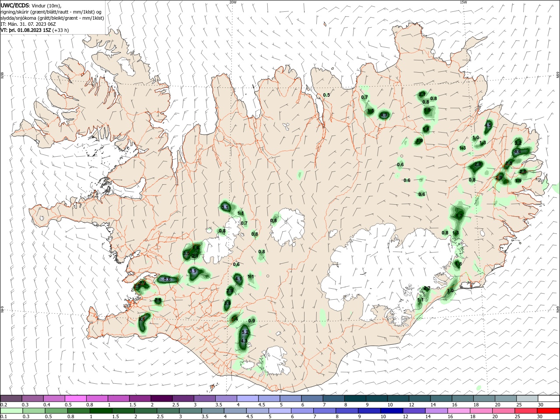
Task: Click the 0.9 precipitation value
Action: pyautogui.click(x=251, y=321)
